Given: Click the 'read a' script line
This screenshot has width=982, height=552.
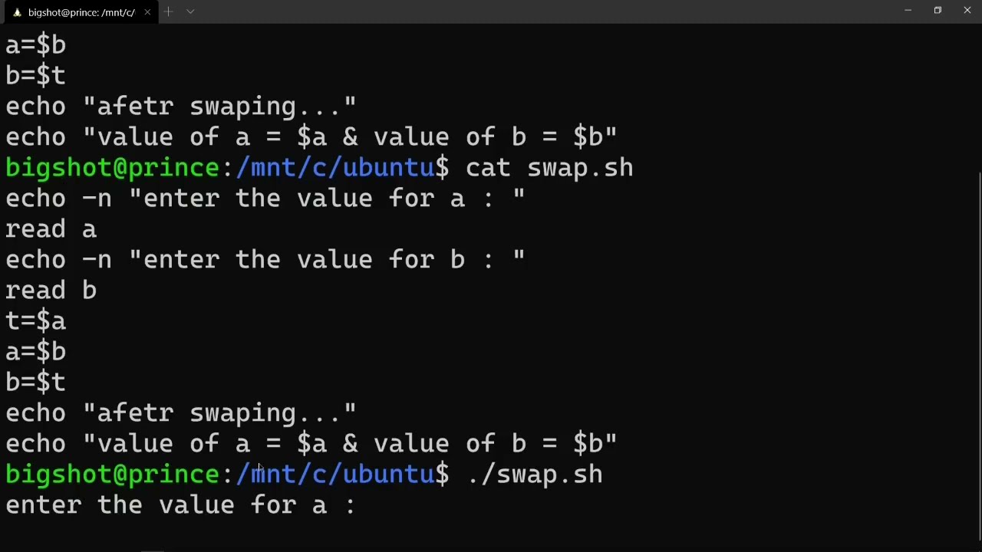Looking at the screenshot, I should 51,229.
